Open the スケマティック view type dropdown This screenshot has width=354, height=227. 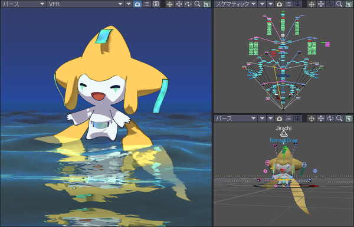235,4
